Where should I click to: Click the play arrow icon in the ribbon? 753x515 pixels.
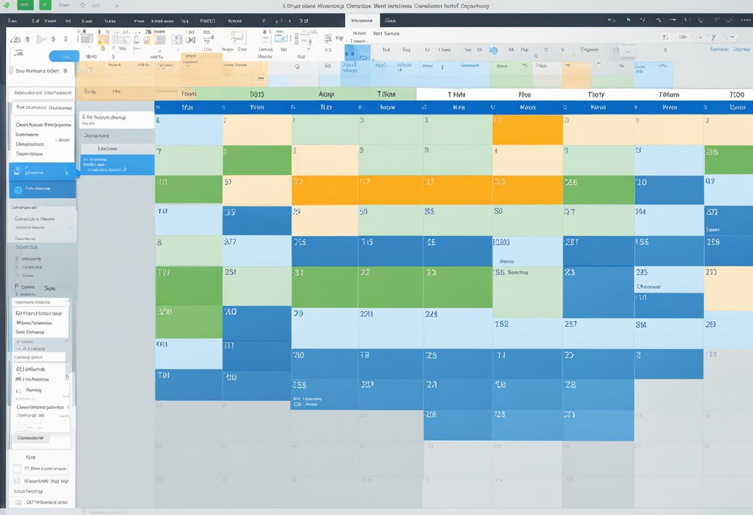point(41,39)
